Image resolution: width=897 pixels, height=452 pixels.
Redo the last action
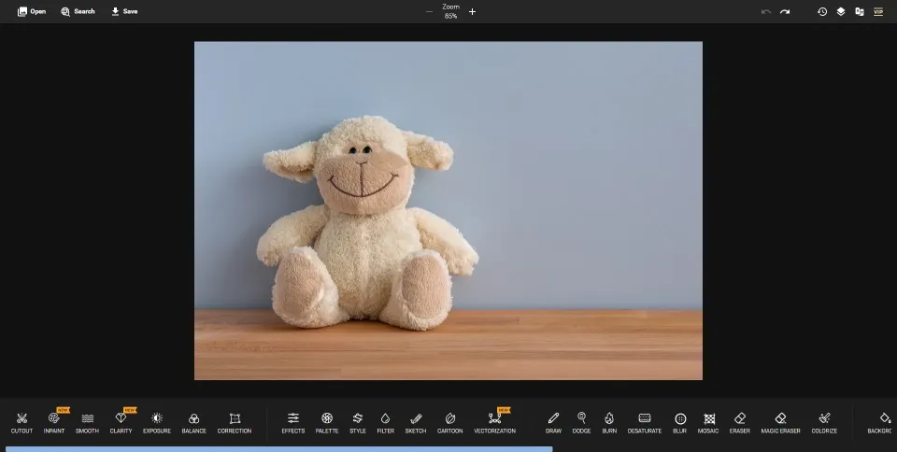click(785, 11)
